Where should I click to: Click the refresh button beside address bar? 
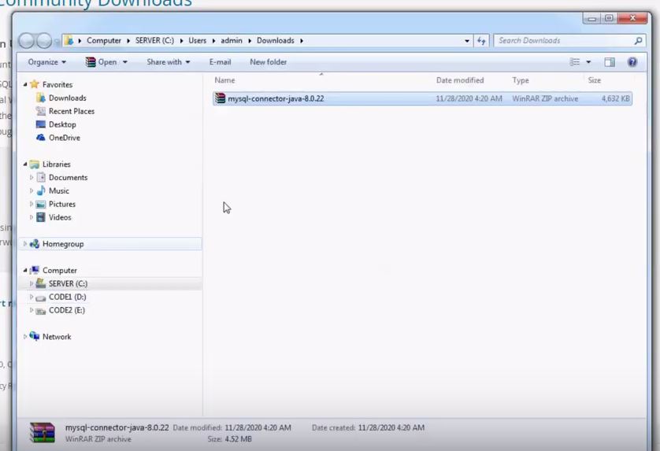[x=481, y=41]
